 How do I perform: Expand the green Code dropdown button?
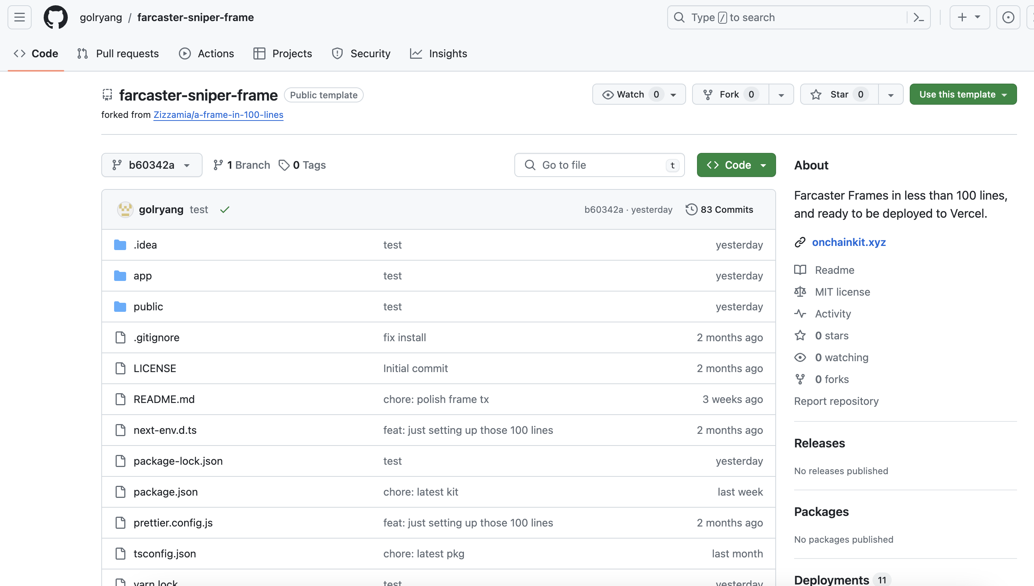coord(736,165)
